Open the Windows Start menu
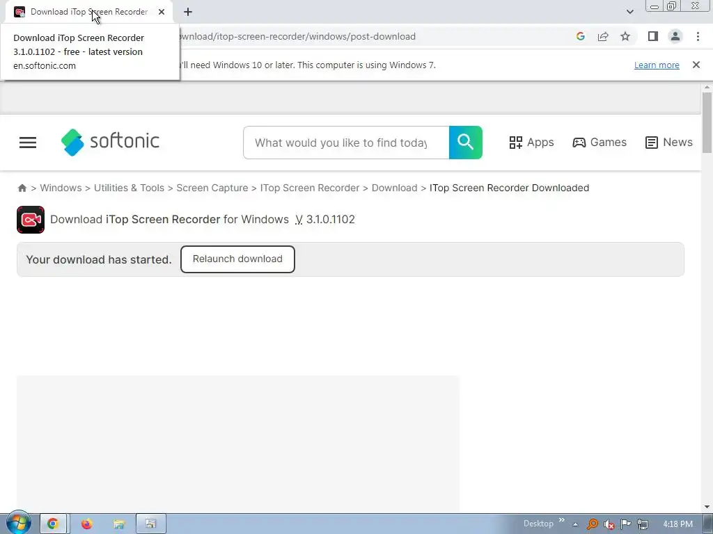Screen dimensions: 713x534 coord(19,523)
